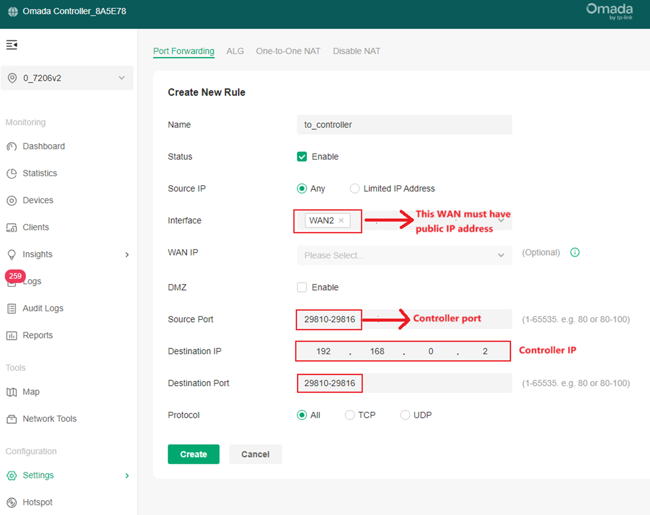Select Any for Source IP
The height and width of the screenshot is (515, 650).
(x=302, y=188)
